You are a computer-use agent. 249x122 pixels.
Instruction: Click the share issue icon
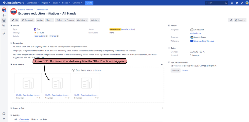tap(231, 20)
